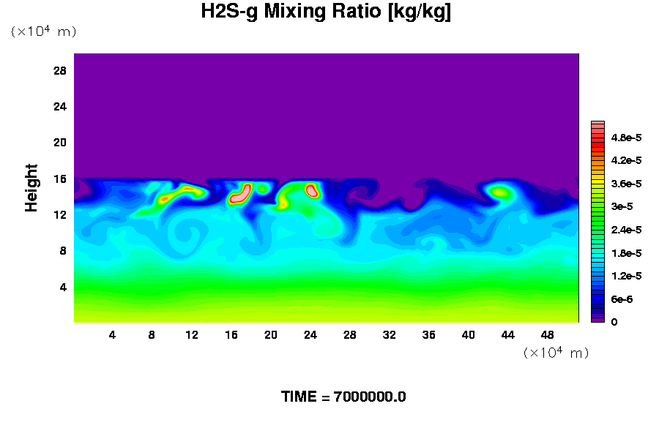Click the x-axis unit label (×10⁴ m) at bottom right

click(x=556, y=353)
